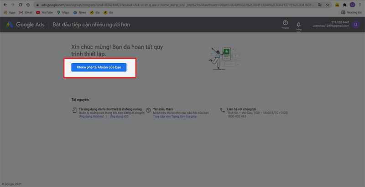Open the Chrome three-dot menu
This screenshot has height=187, width=365.
pos(360,5)
